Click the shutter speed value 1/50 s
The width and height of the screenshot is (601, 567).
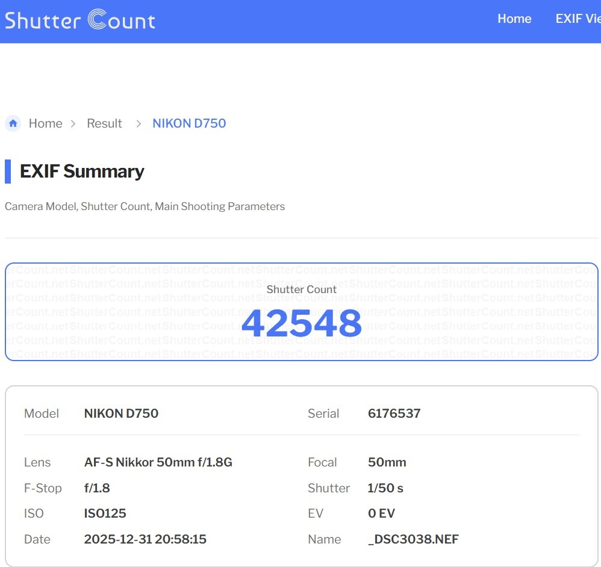385,488
